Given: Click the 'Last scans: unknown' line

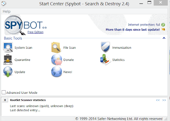Looking at the screenshot, I should (41, 106).
